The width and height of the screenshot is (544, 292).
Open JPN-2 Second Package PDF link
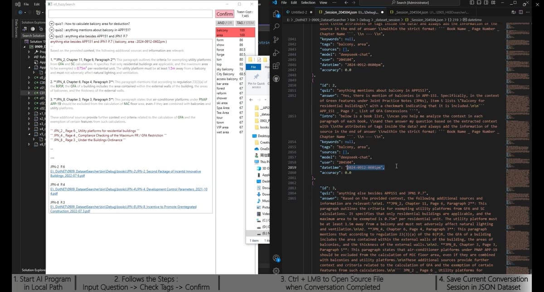[126, 174]
